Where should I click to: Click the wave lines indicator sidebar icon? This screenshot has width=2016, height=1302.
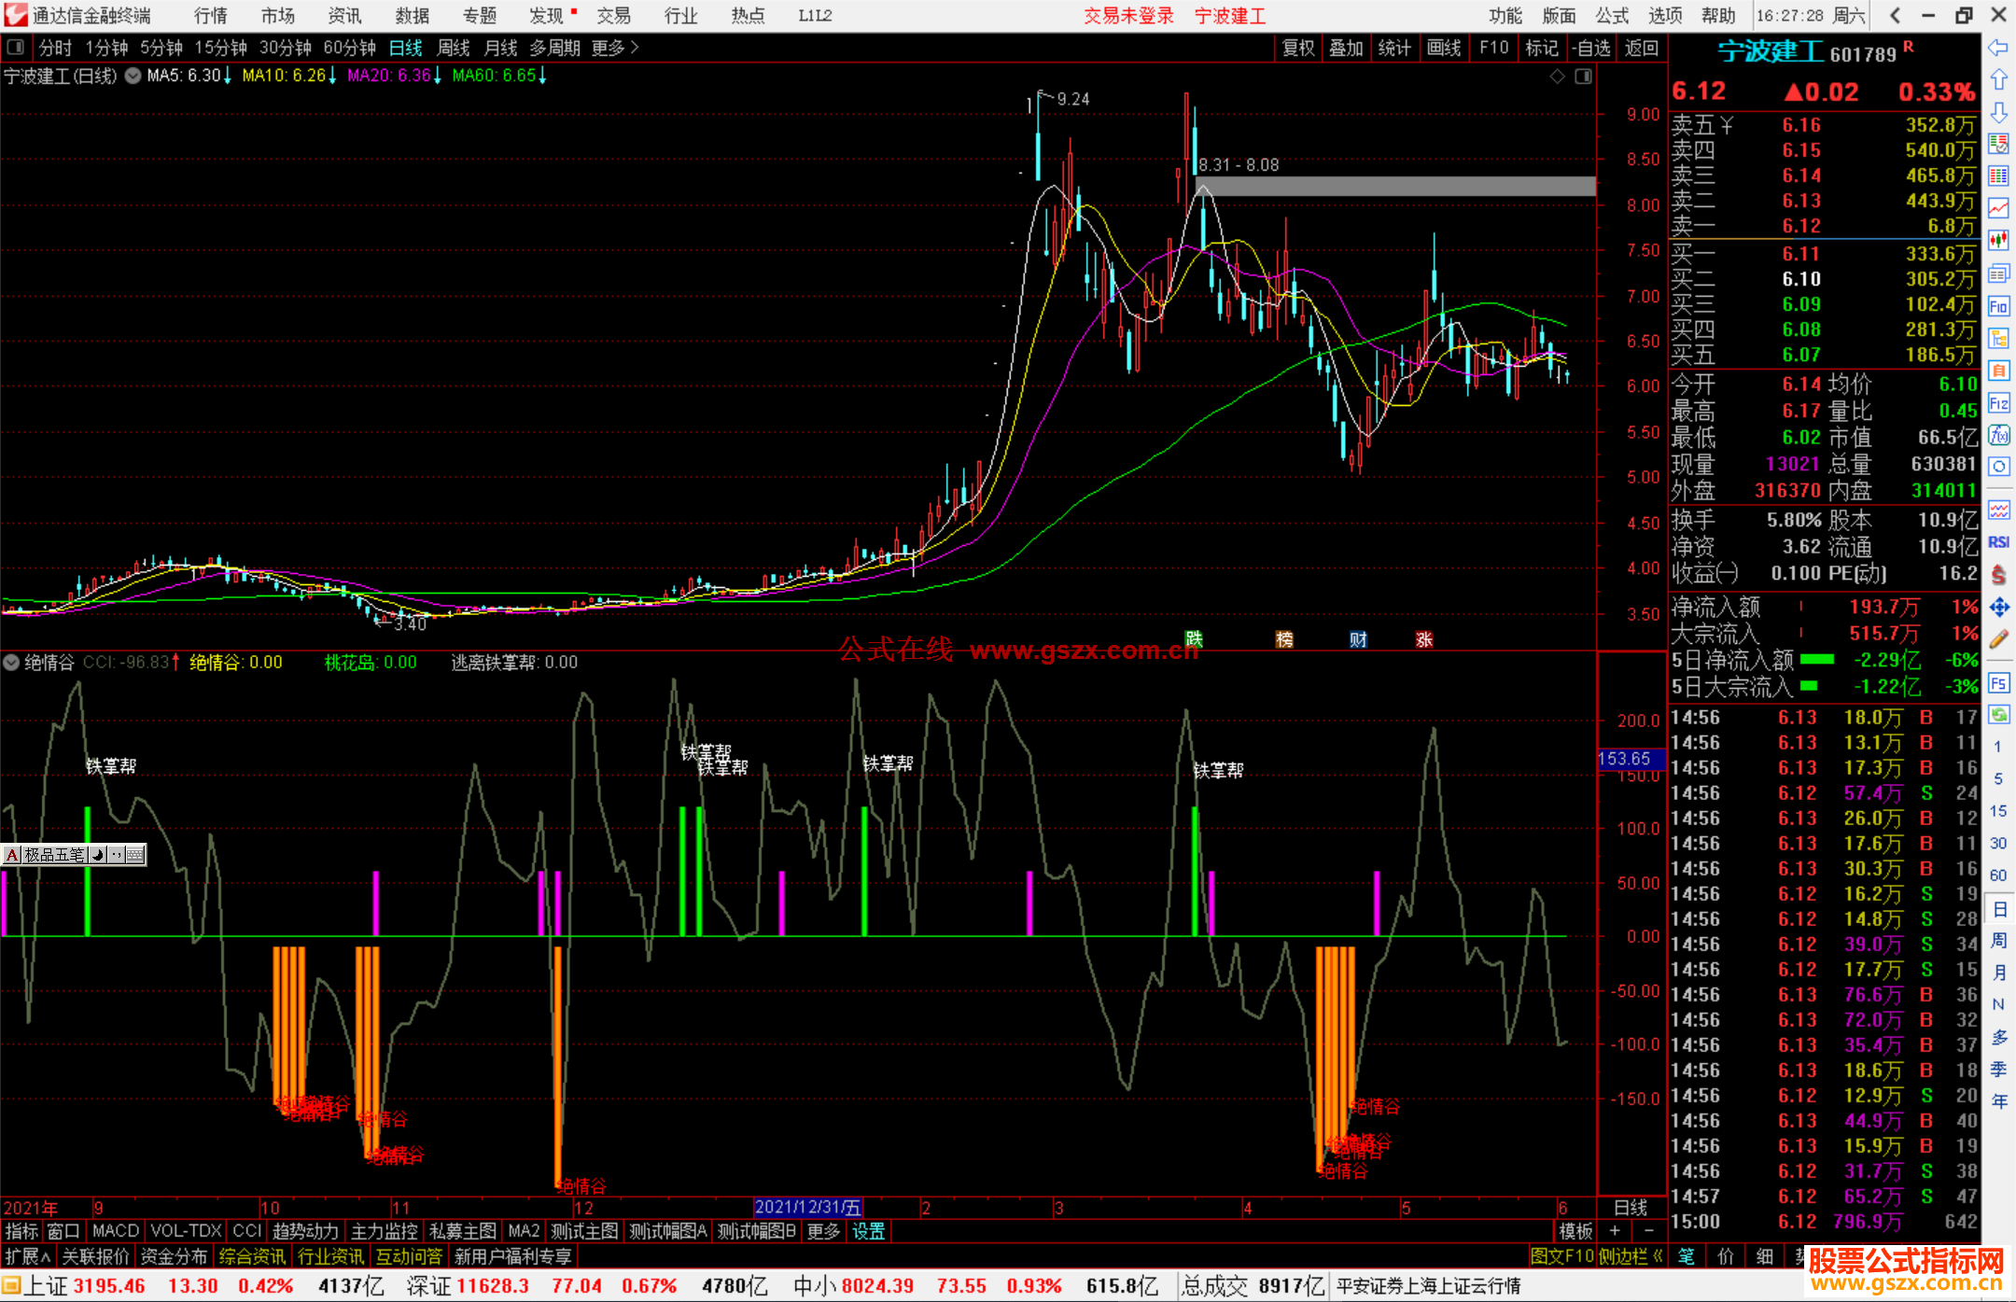1998,510
